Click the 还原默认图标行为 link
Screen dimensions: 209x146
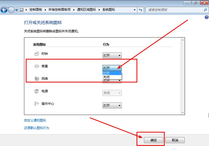(37, 128)
